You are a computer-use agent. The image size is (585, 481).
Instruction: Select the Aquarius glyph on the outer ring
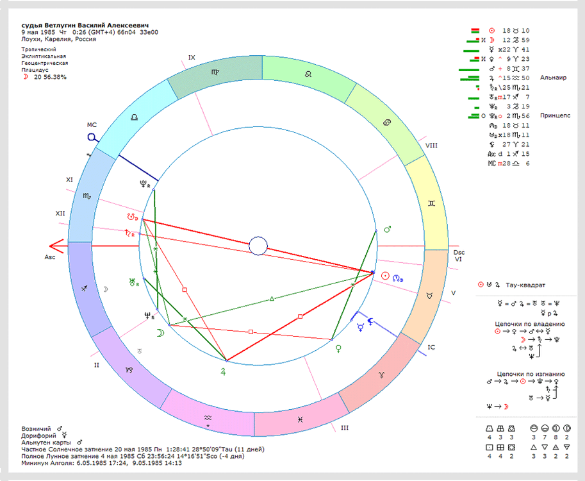pyautogui.click(x=208, y=418)
